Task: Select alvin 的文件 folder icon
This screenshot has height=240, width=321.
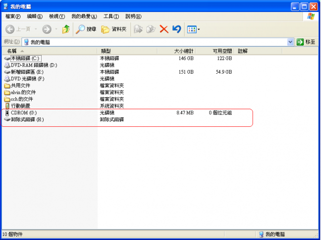Action: pyautogui.click(x=7, y=92)
